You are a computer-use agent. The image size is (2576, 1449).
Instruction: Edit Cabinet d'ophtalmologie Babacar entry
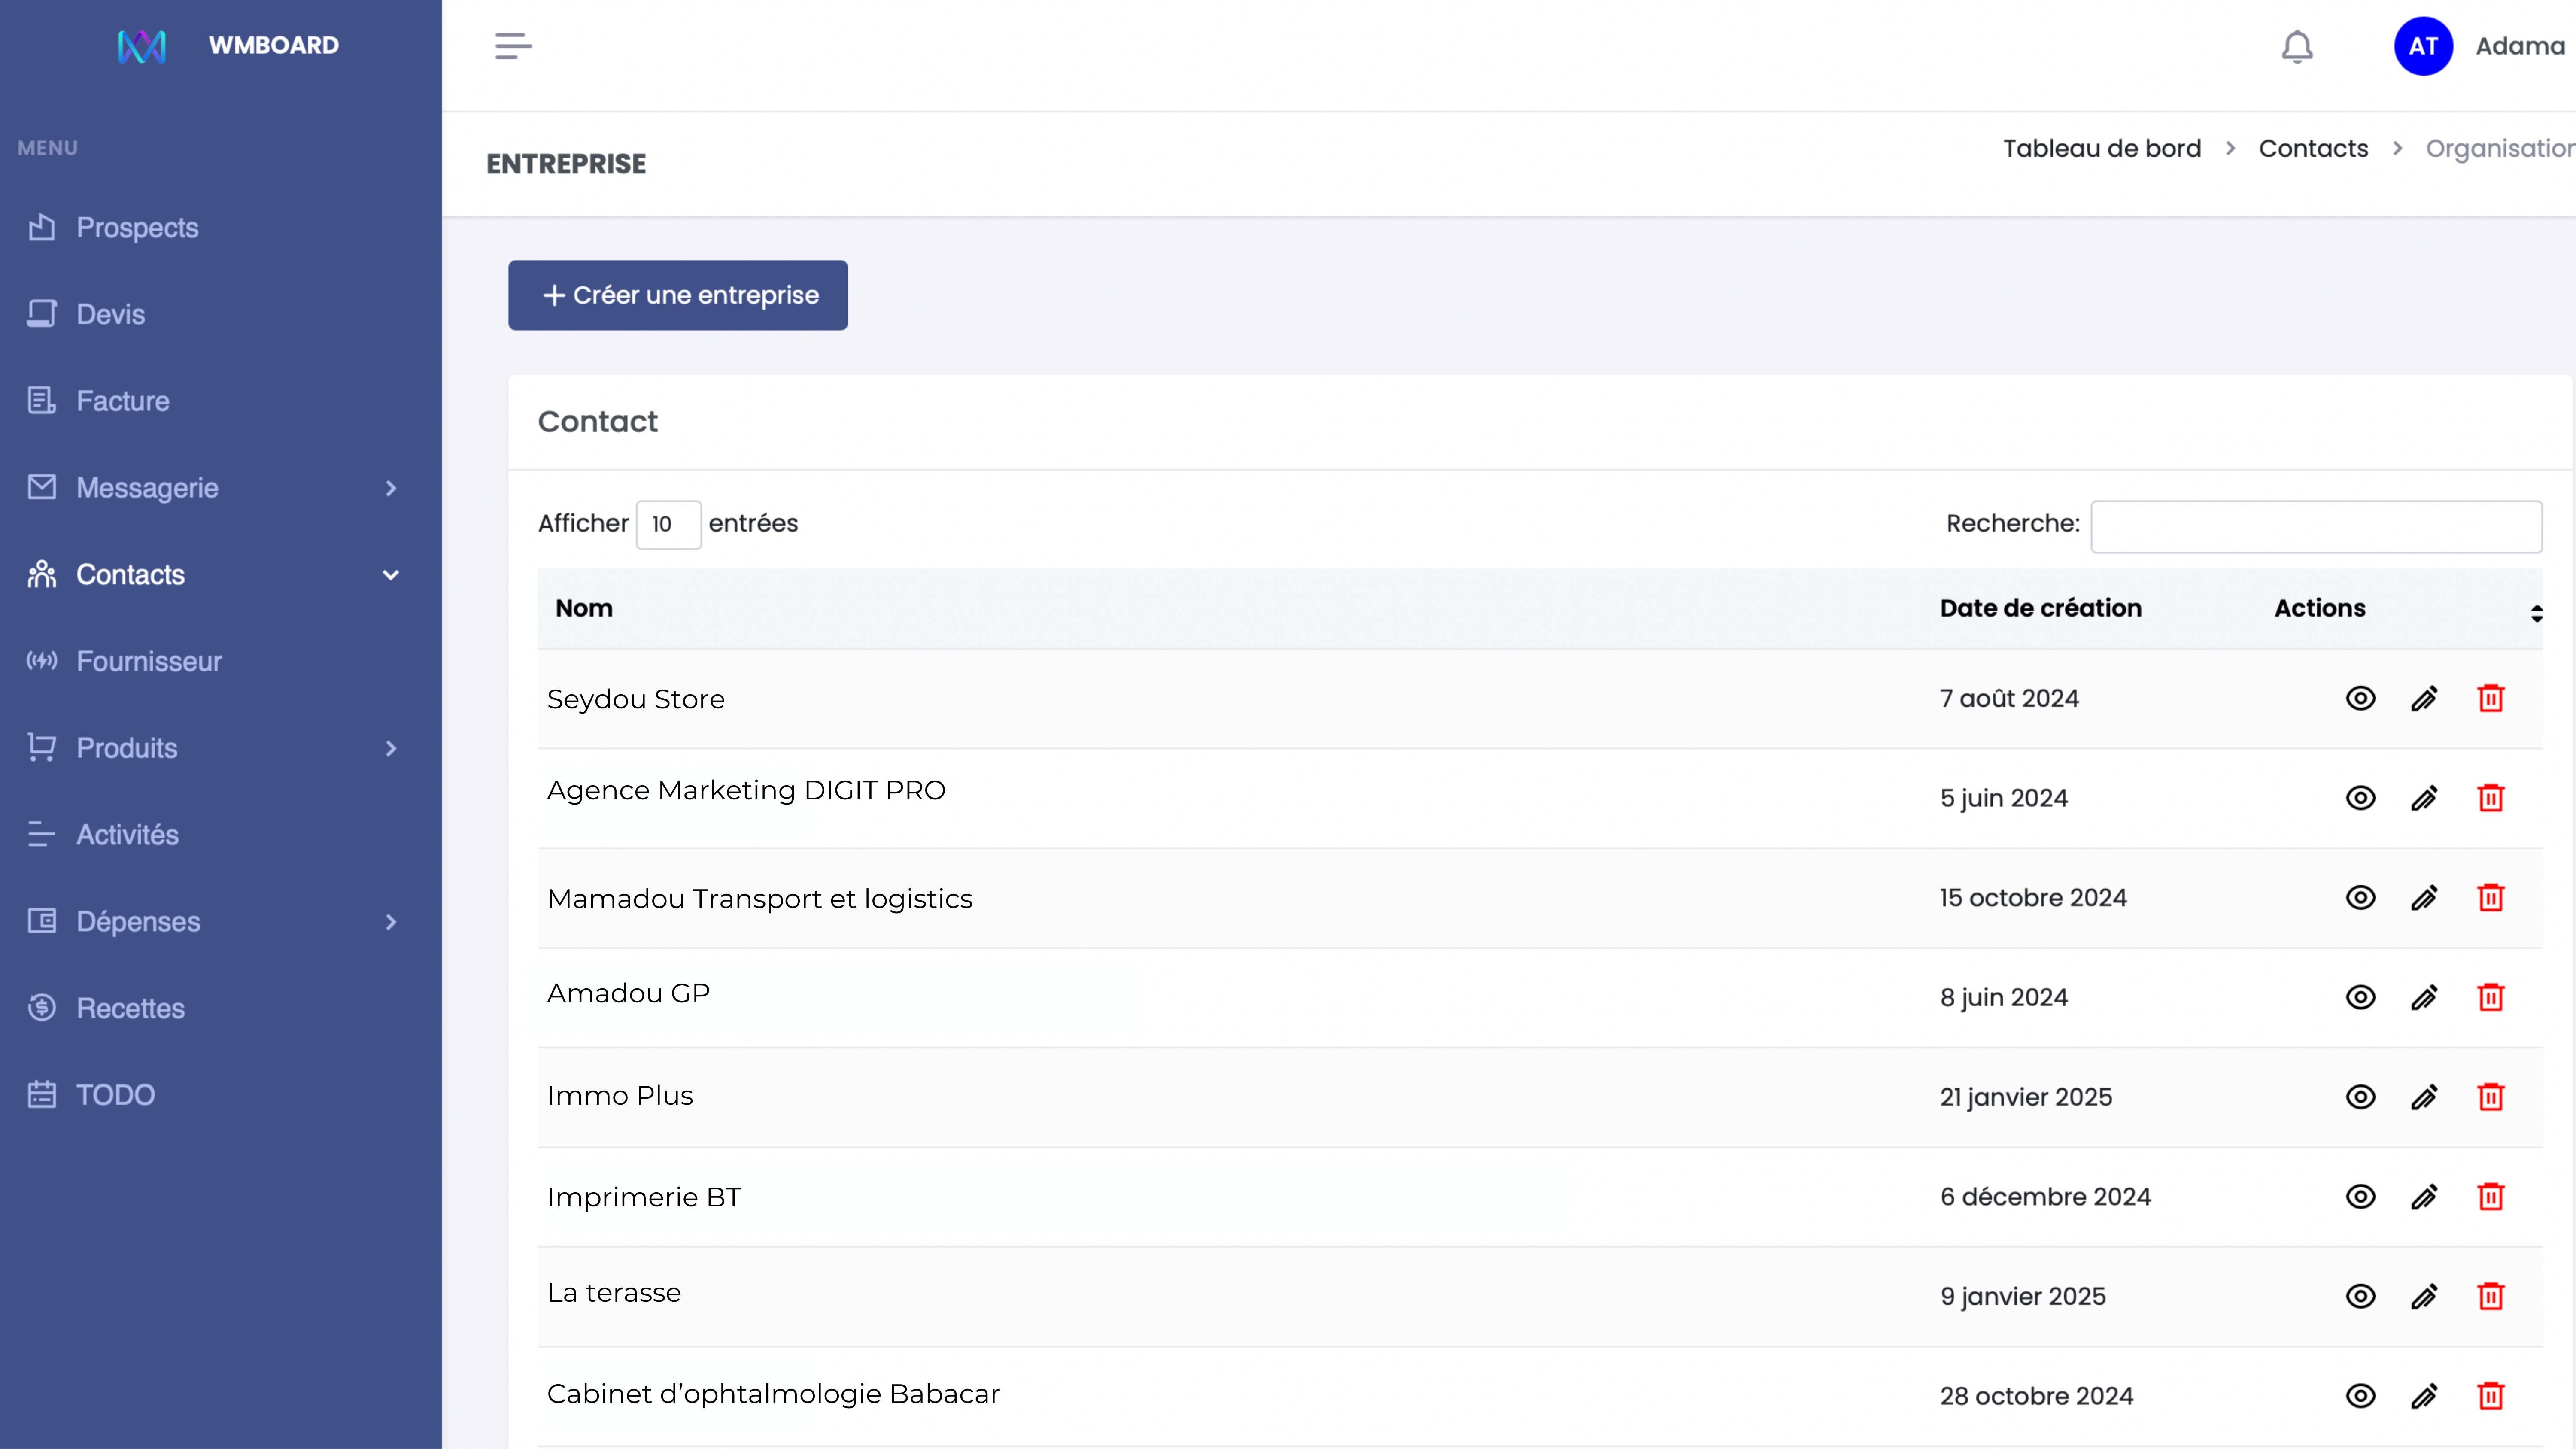2424,1396
